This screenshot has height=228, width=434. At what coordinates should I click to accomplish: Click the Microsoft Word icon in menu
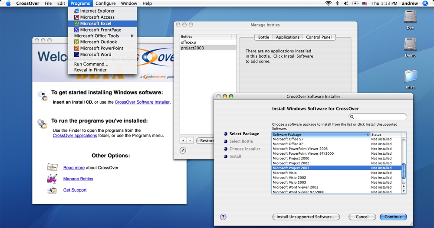77,55
